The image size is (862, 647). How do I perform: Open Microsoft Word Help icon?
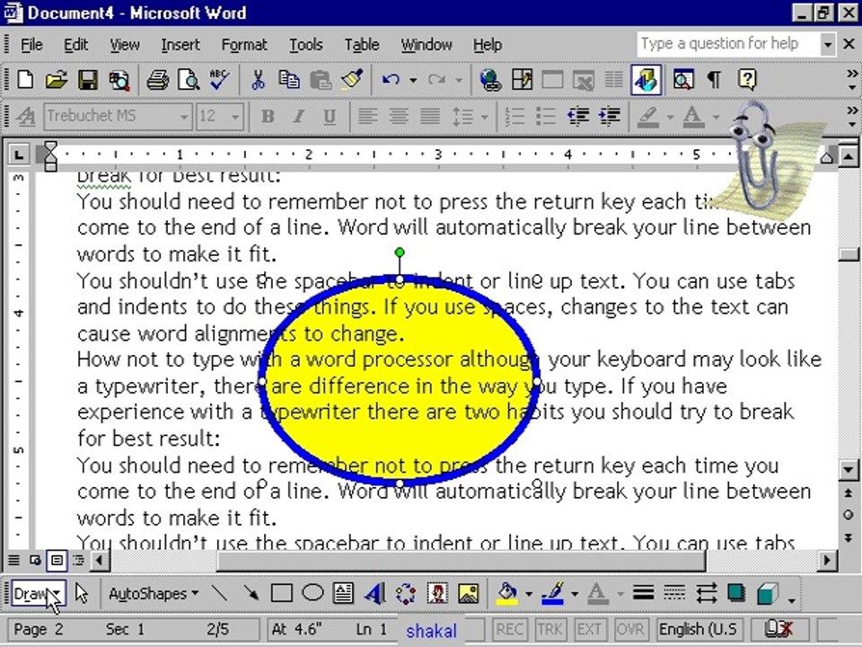click(x=746, y=80)
